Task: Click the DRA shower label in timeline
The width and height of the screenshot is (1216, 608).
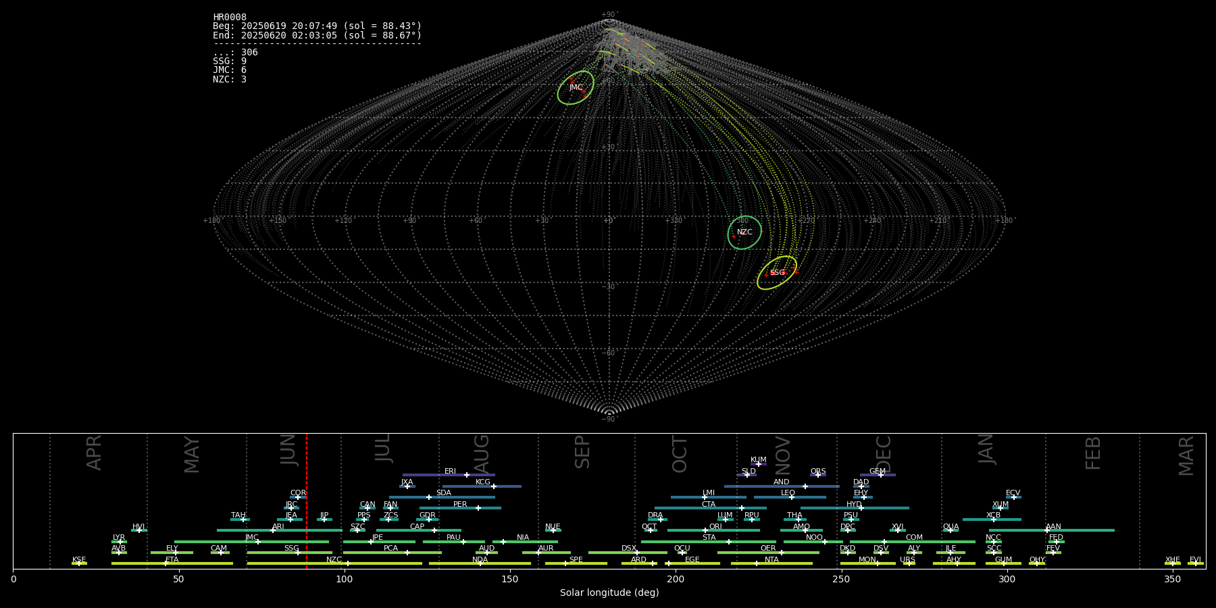Action: click(x=655, y=515)
